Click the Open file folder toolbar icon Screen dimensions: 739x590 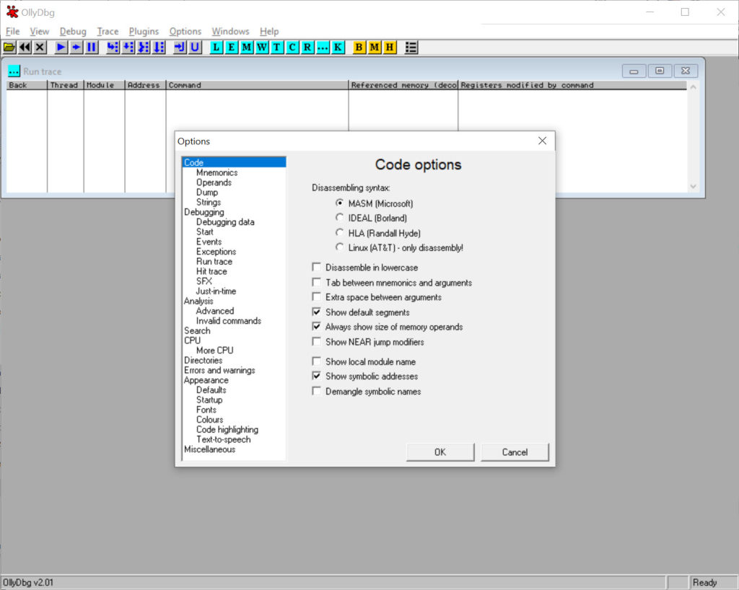pos(9,47)
